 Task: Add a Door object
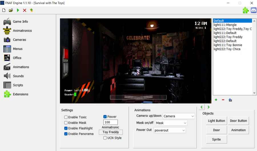216,130
